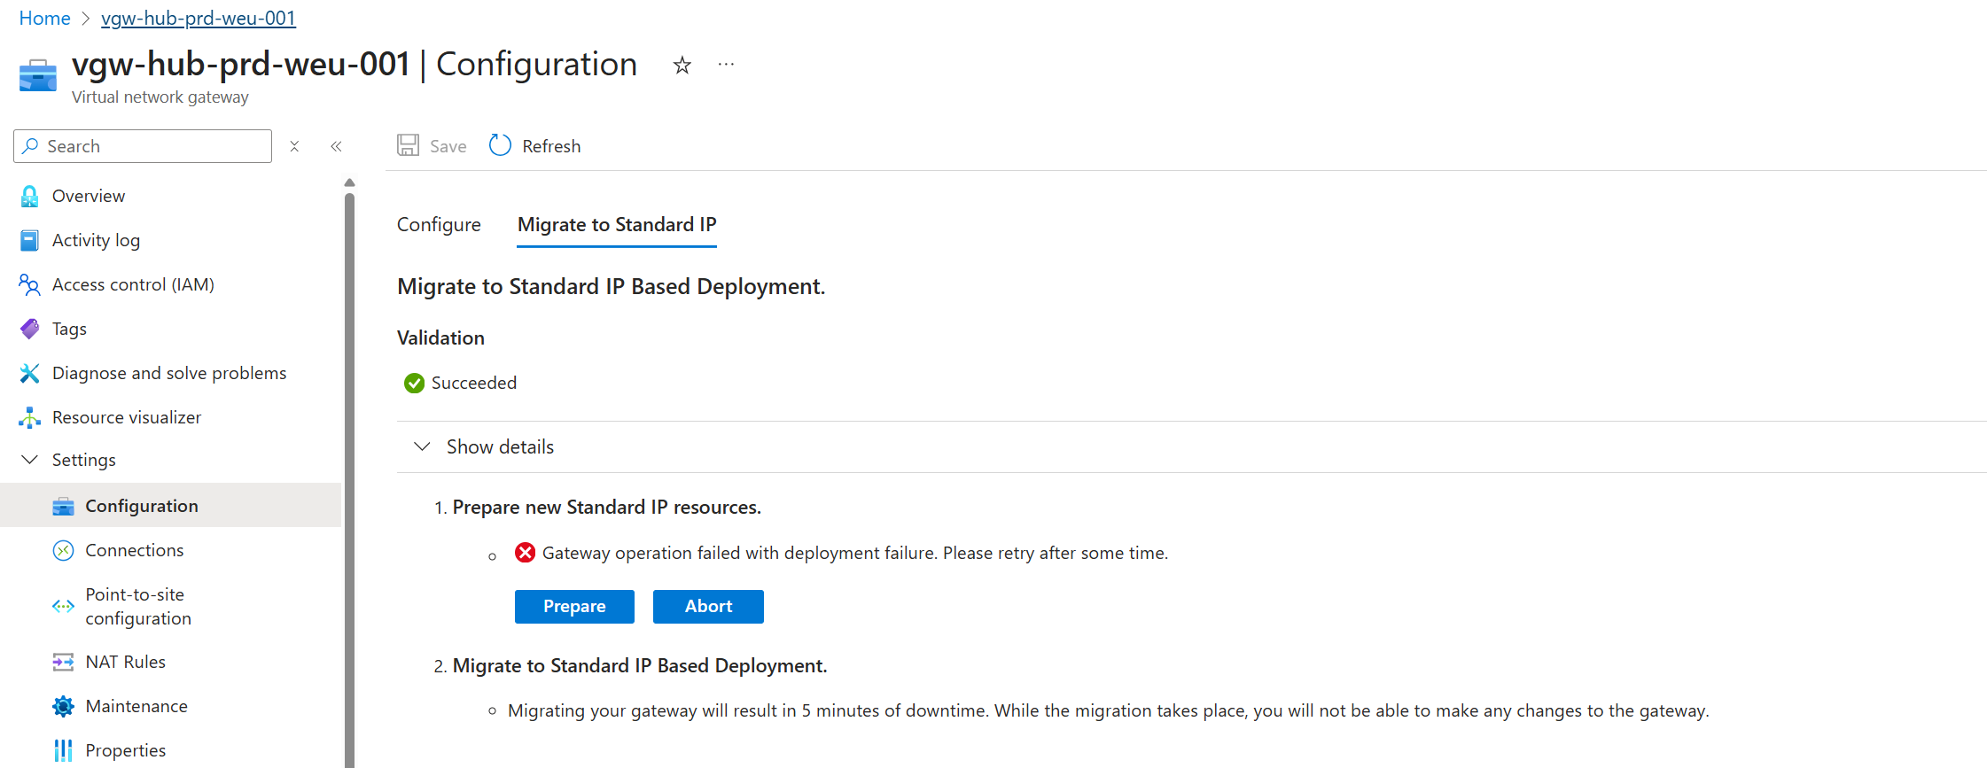
Task: Click the blue Abort button
Action: click(708, 607)
